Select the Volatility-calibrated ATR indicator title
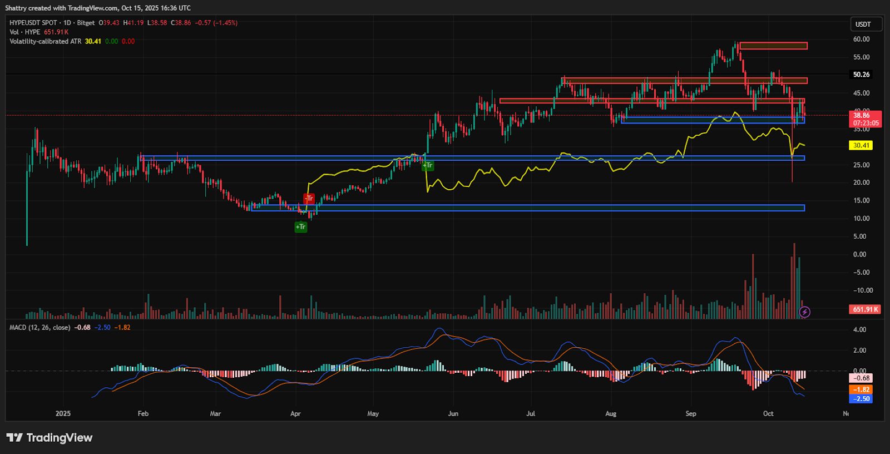 tap(46, 42)
